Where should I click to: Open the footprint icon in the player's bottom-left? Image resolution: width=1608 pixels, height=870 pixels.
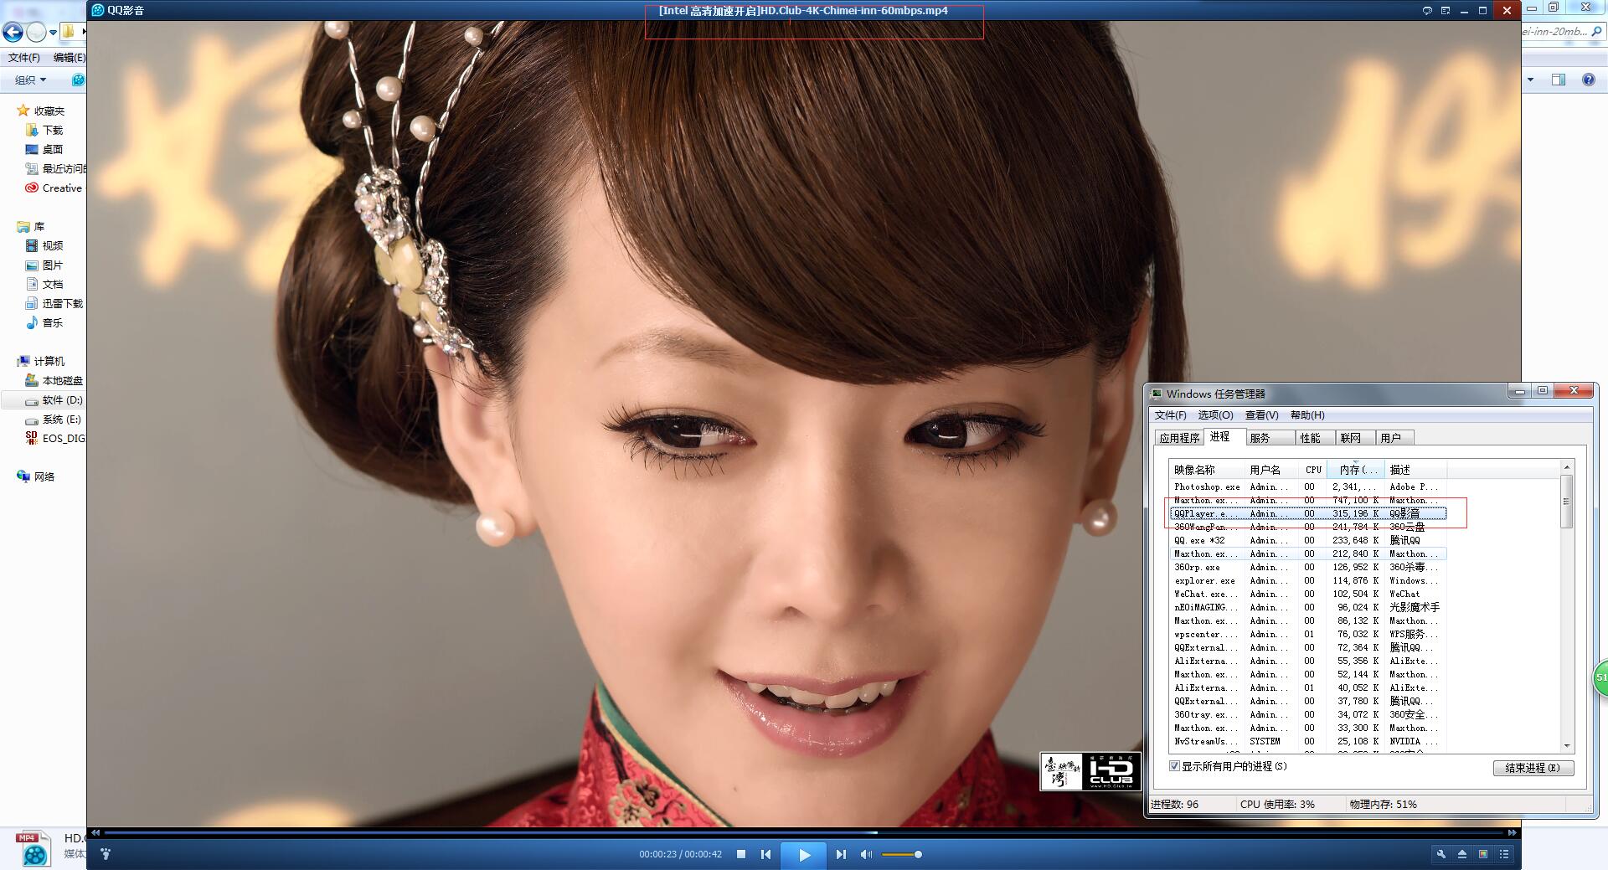(106, 854)
